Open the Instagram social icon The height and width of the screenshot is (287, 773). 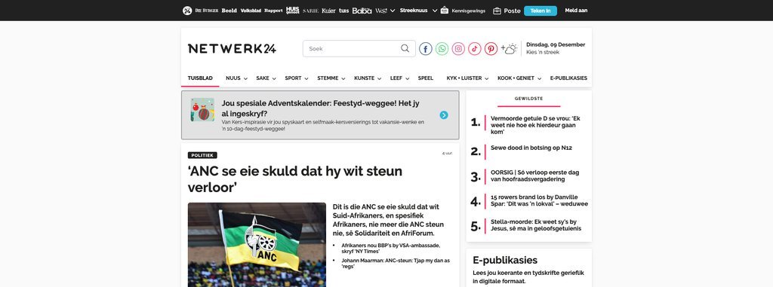[x=458, y=49]
